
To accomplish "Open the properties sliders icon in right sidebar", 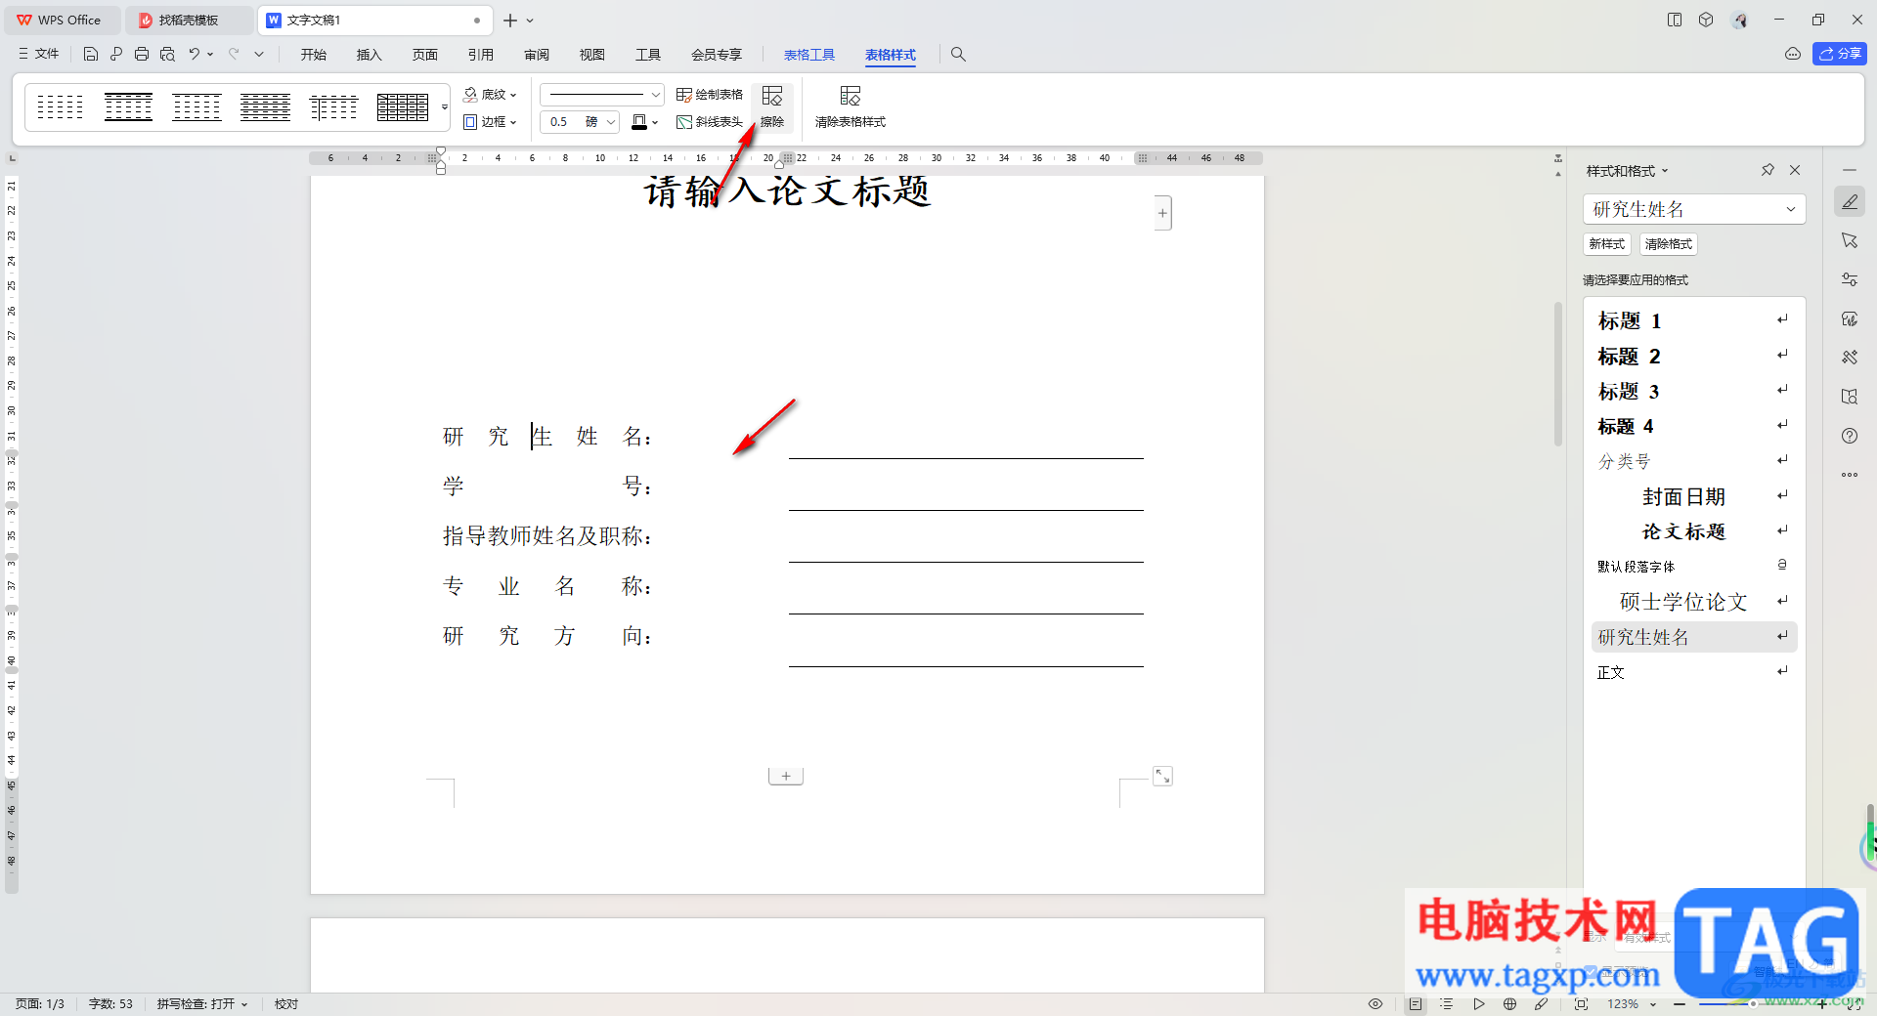I will click(x=1850, y=279).
